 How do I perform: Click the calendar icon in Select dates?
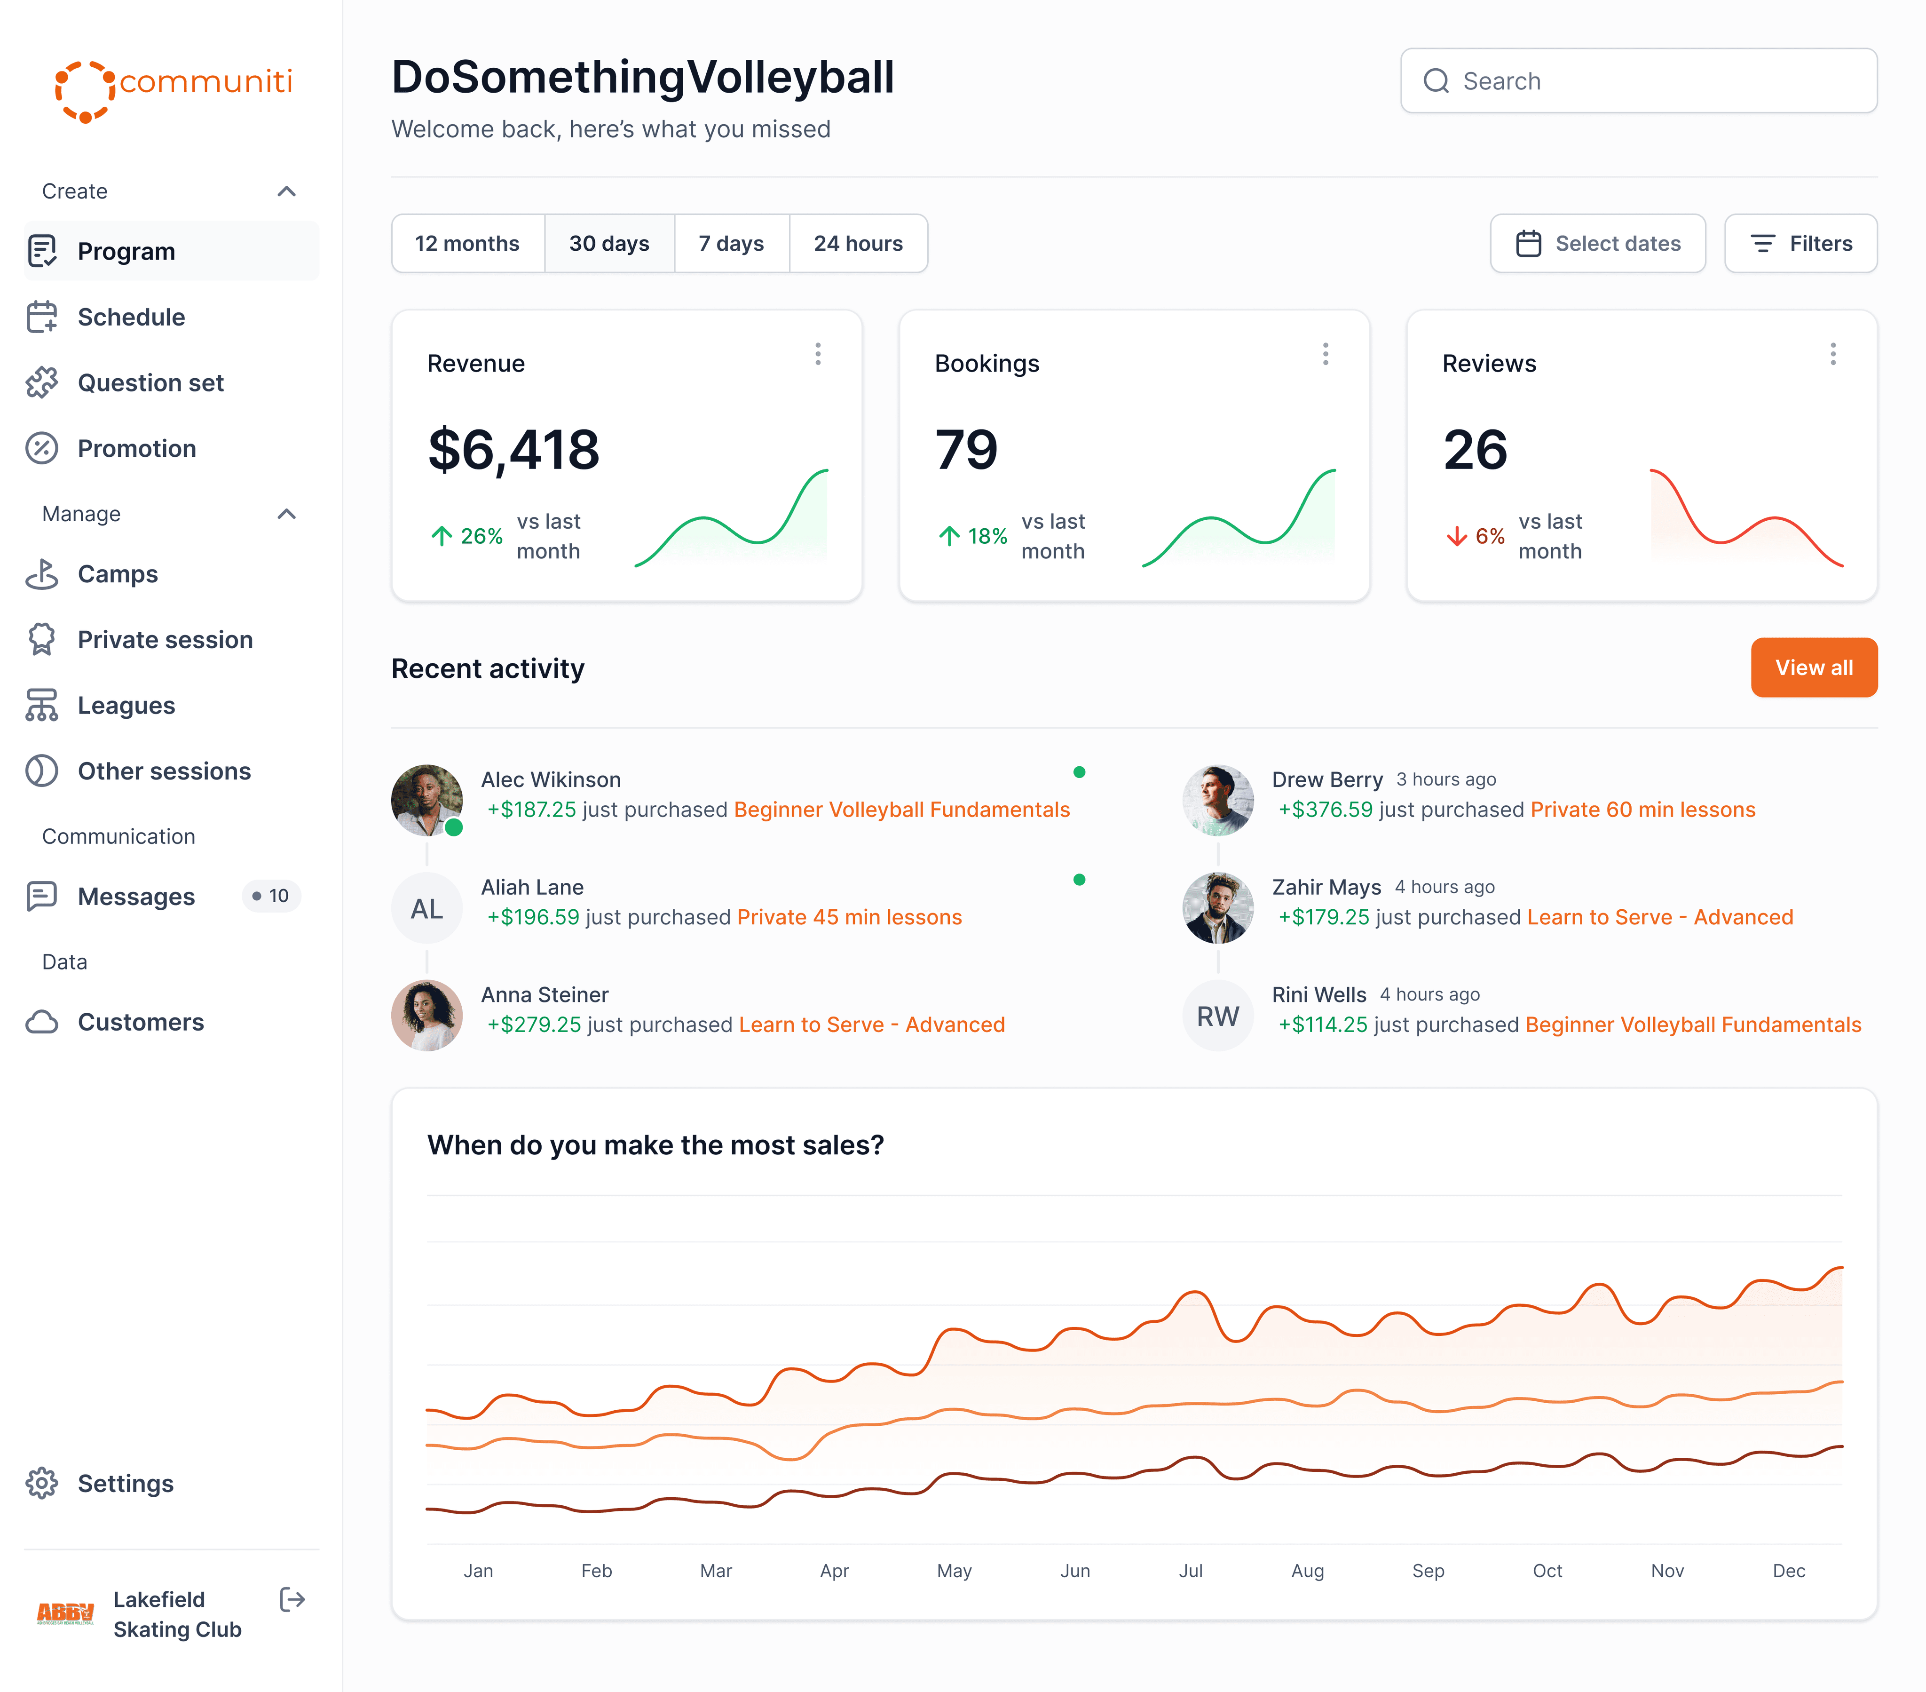tap(1528, 244)
